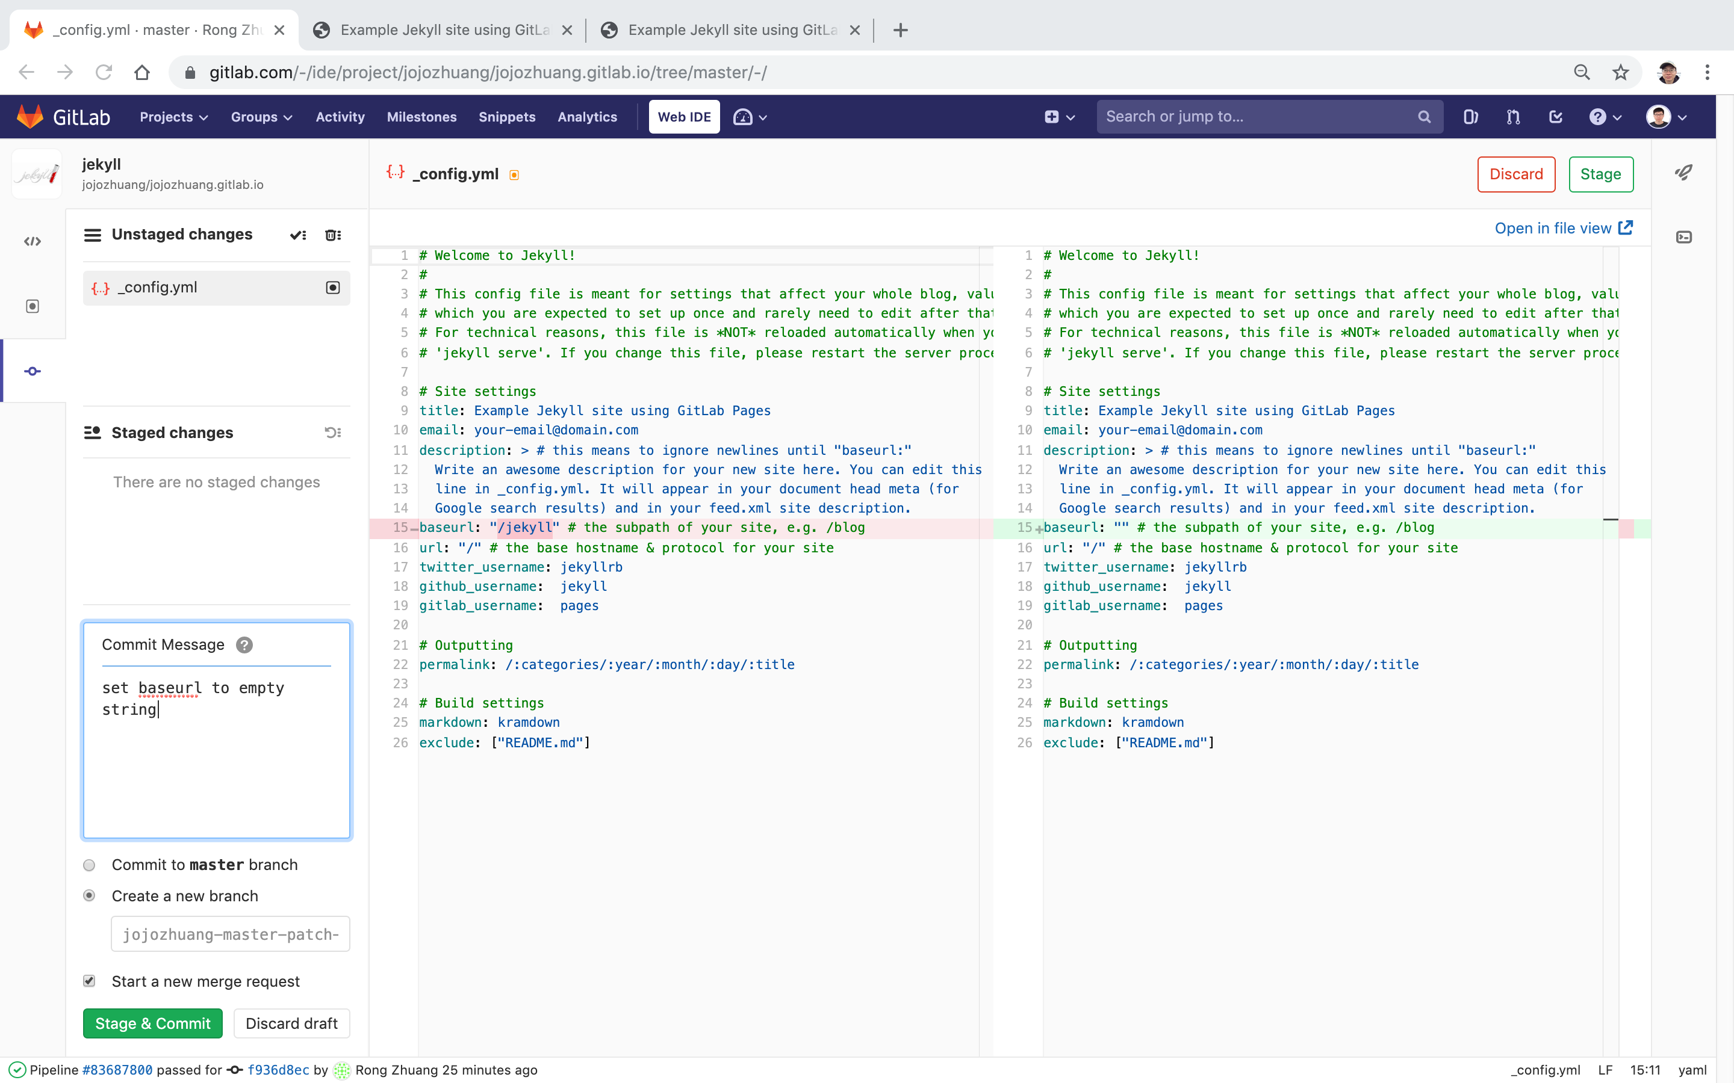1734x1083 pixels.
Task: Open the web terminal panel icon
Action: [1684, 237]
